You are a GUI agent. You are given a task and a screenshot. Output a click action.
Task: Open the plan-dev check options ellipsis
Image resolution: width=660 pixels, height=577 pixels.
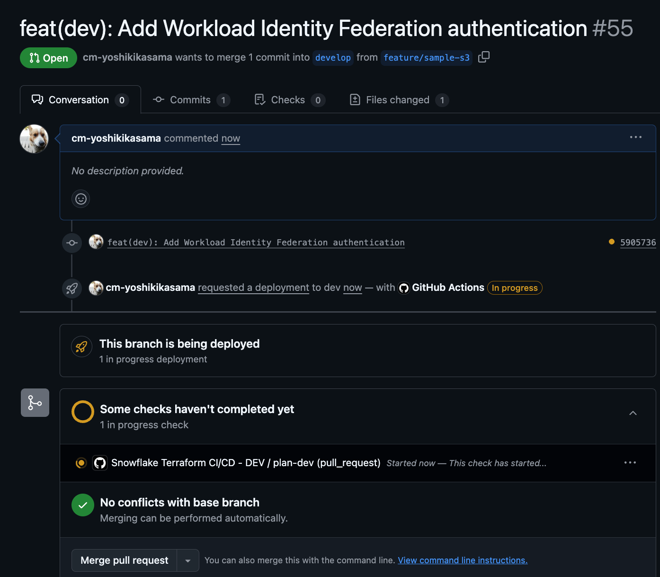pos(630,463)
